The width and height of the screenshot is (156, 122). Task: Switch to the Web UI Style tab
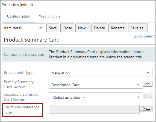pyautogui.click(x=50, y=16)
